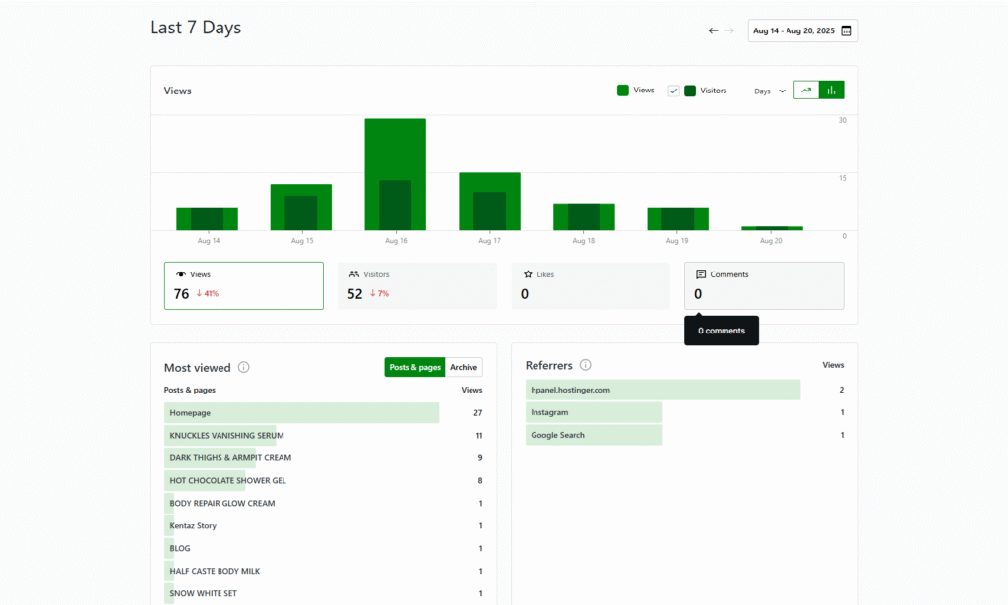This screenshot has width=1008, height=605.
Task: Click the green Views legend color swatch
Action: (623, 91)
